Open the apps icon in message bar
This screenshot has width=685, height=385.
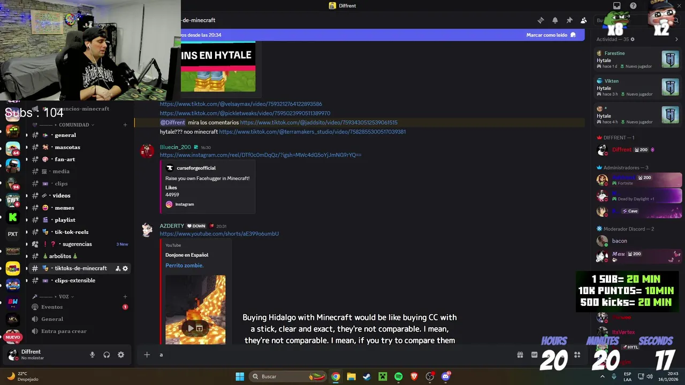pos(577,355)
